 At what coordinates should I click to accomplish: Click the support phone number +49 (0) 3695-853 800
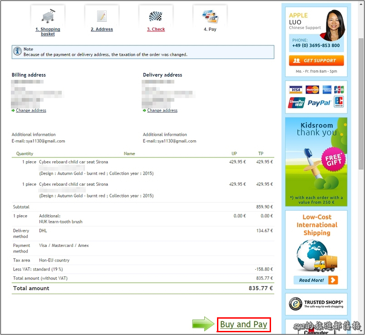point(316,45)
